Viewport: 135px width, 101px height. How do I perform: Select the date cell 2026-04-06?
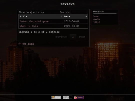click(75, 21)
